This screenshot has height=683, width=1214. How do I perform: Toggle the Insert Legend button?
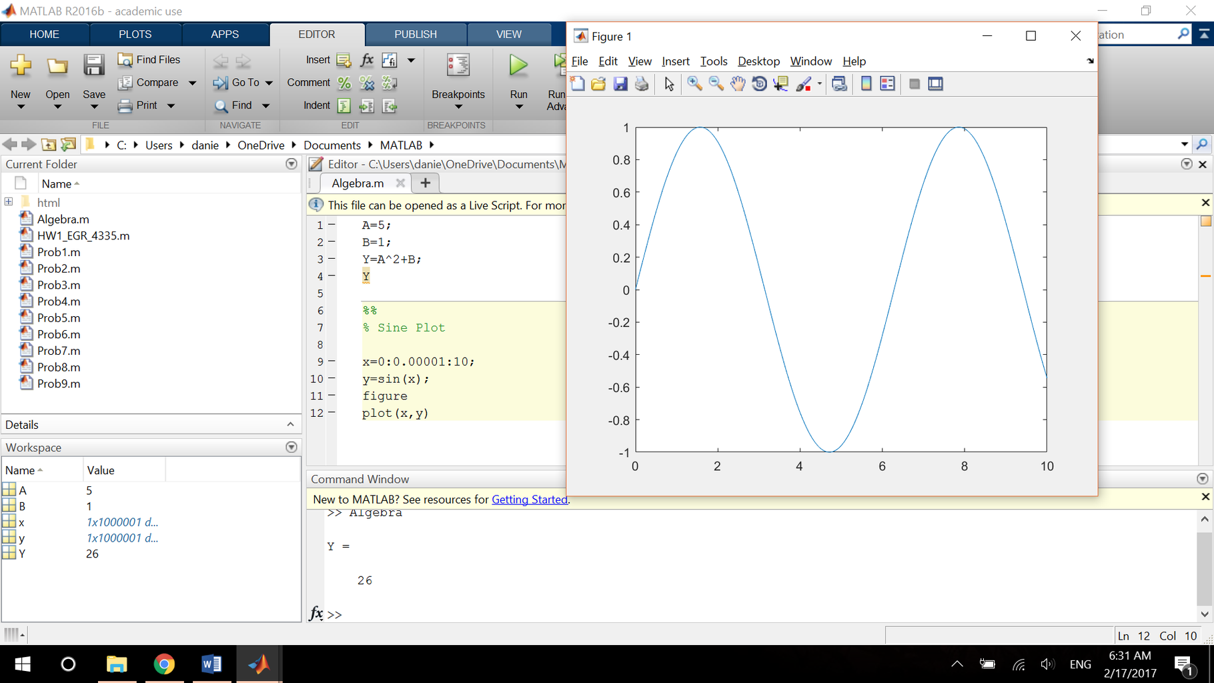pos(887,83)
